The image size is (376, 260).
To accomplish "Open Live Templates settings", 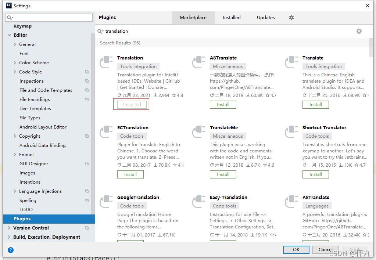I will (35, 109).
